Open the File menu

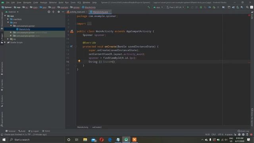8,2
